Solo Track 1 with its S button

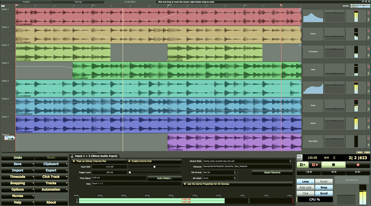point(368,20)
